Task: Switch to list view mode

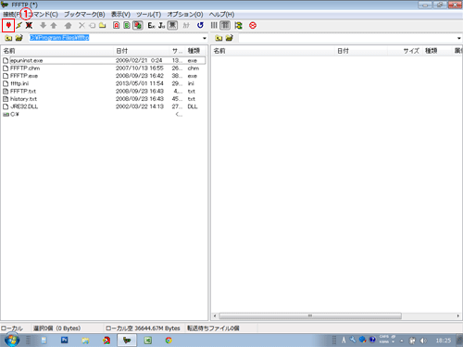Action: tap(214, 25)
